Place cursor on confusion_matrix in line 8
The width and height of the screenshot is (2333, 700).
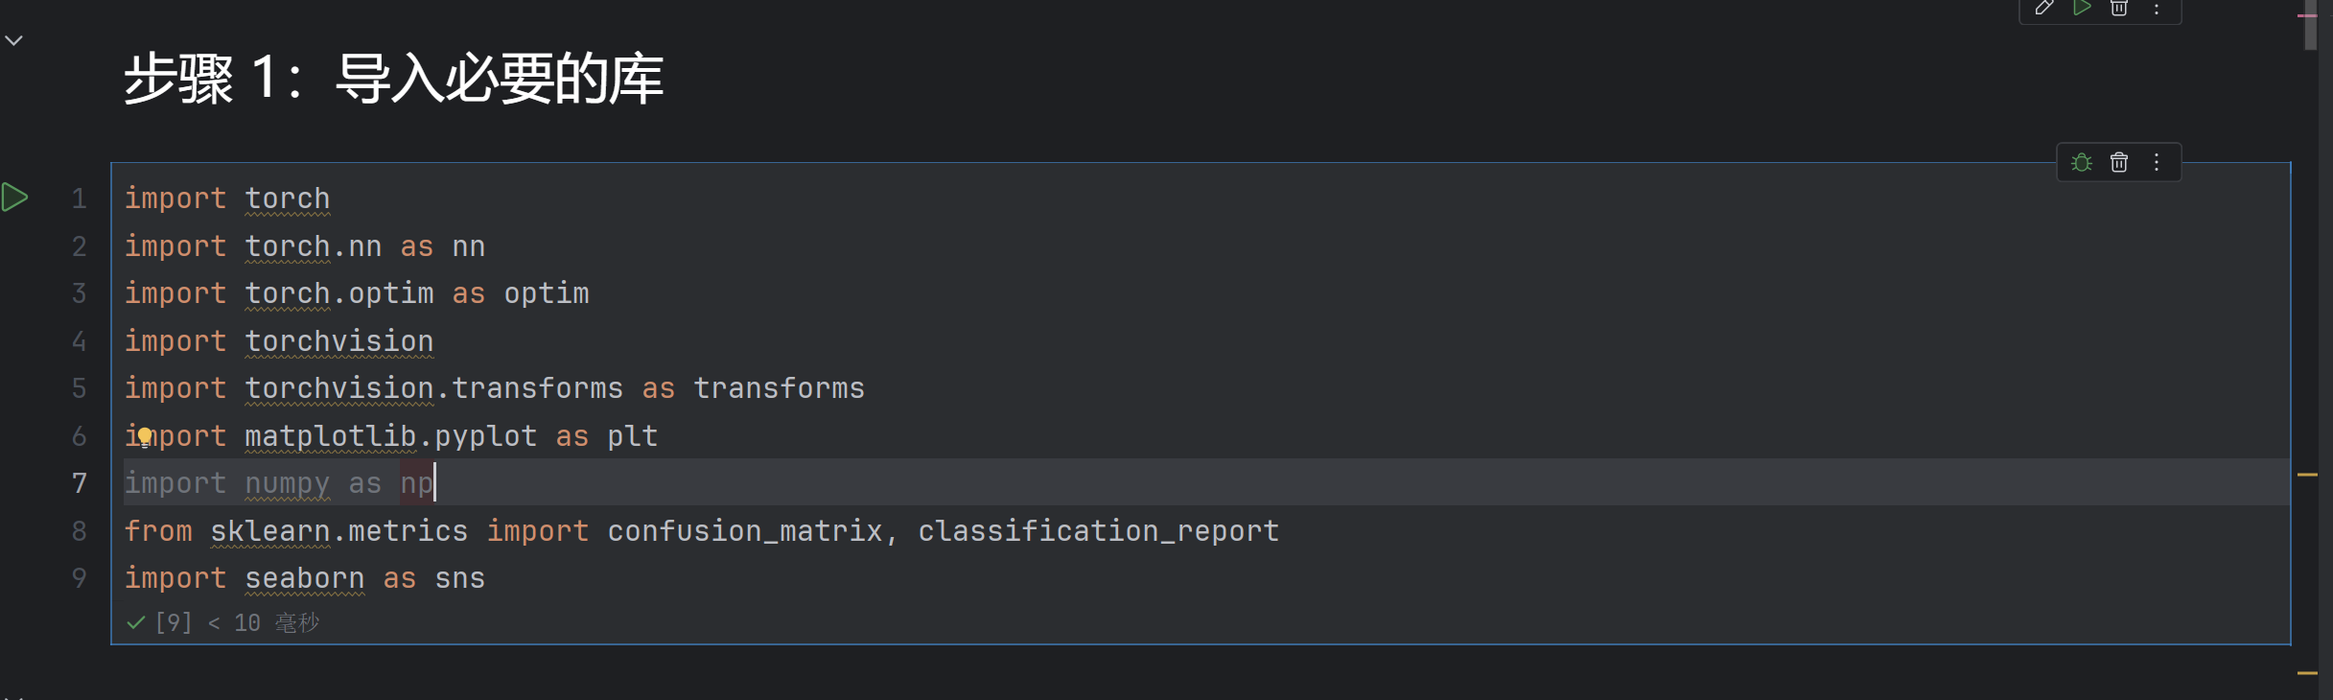[x=744, y=531]
